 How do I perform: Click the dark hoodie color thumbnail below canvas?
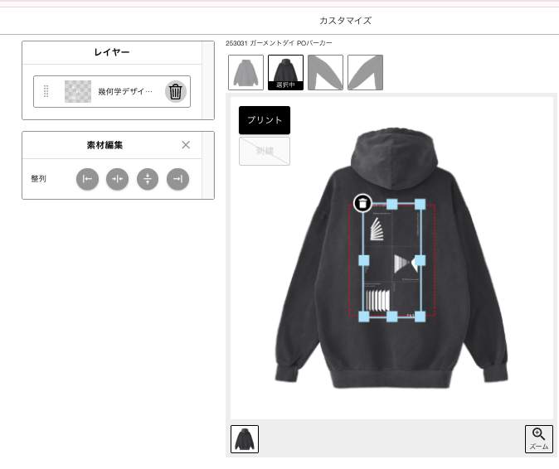(x=245, y=438)
